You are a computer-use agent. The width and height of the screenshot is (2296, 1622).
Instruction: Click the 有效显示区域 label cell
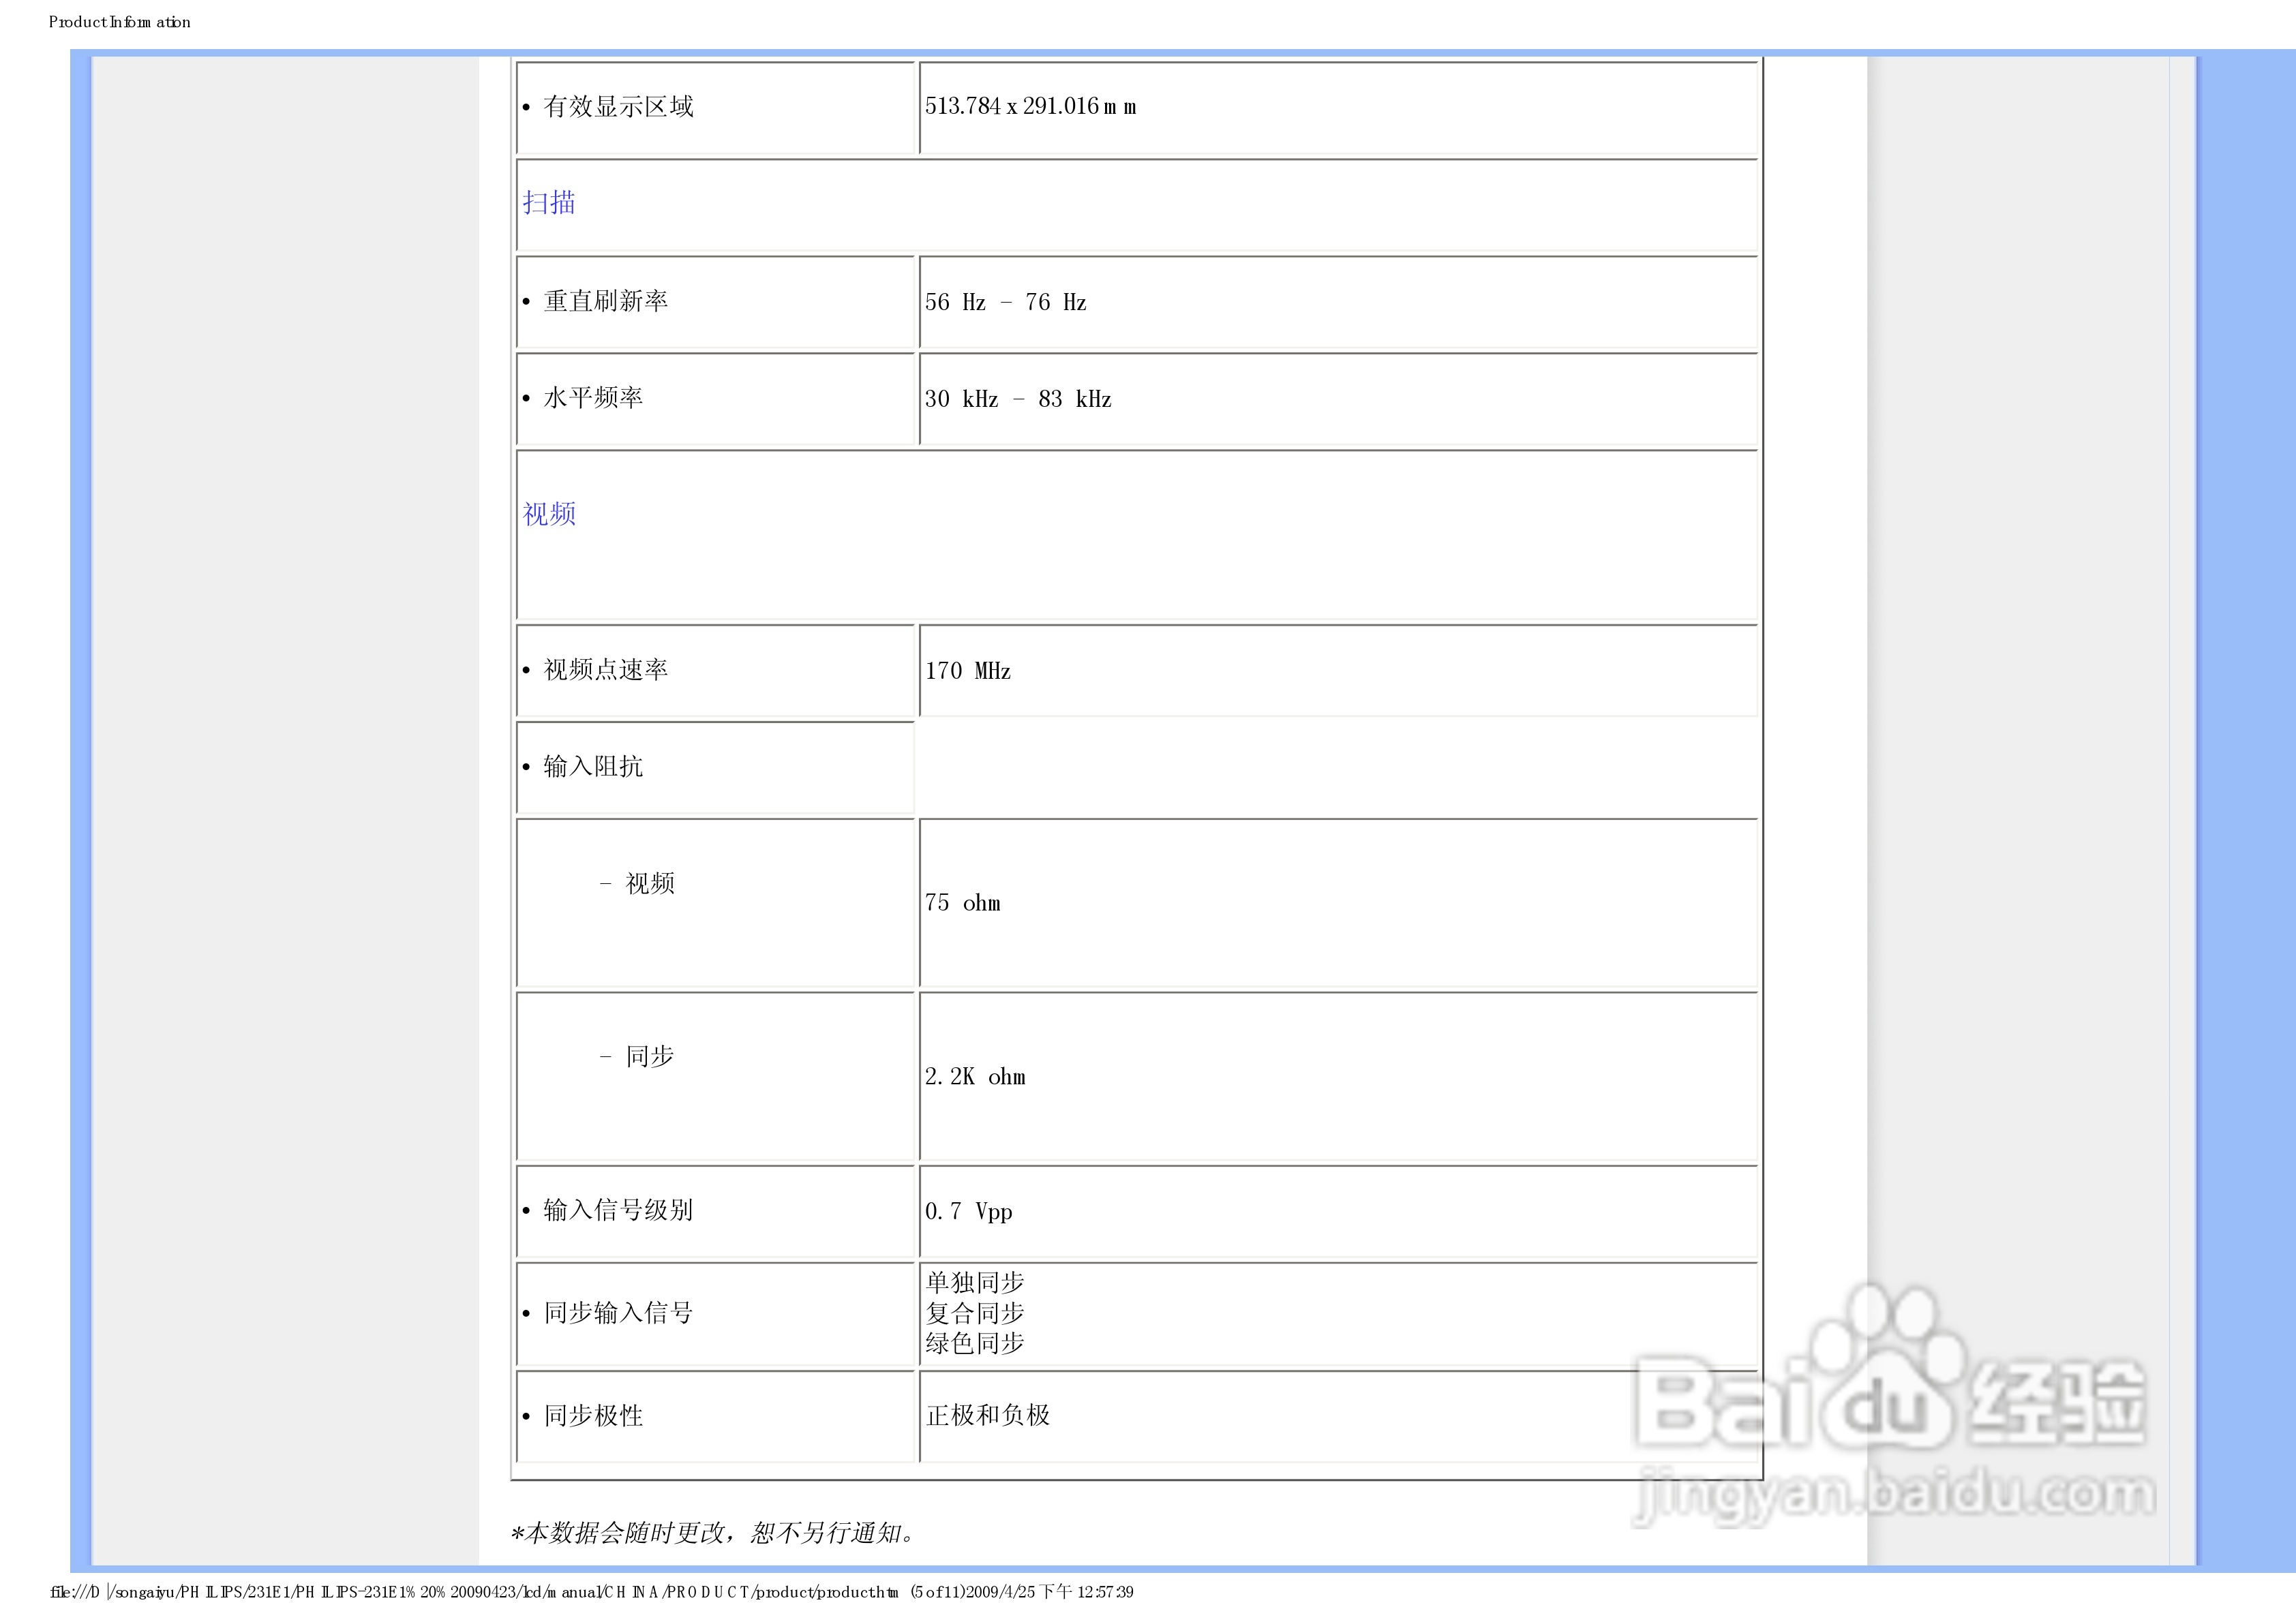[617, 107]
